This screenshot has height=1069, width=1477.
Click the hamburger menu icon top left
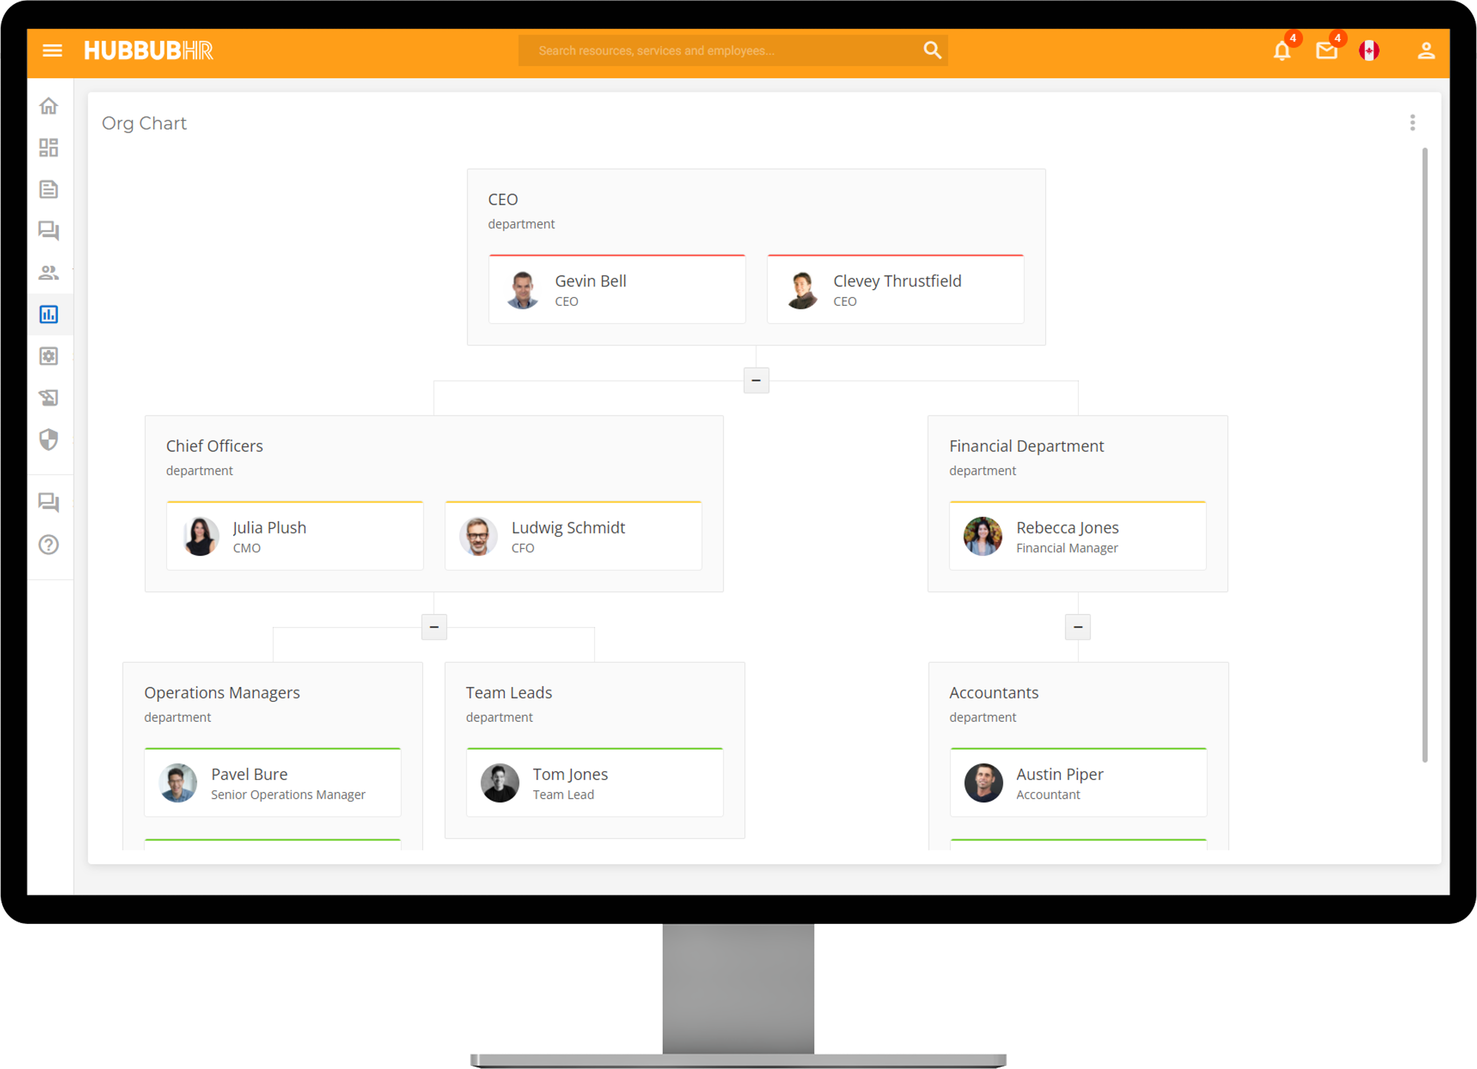[51, 51]
